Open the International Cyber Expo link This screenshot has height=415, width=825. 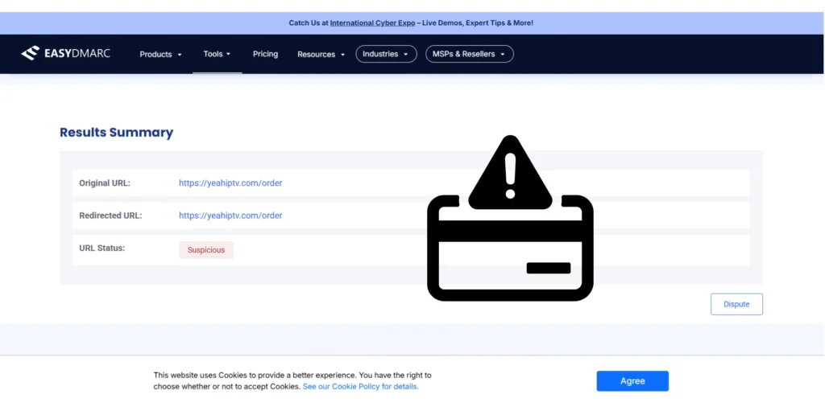(372, 23)
